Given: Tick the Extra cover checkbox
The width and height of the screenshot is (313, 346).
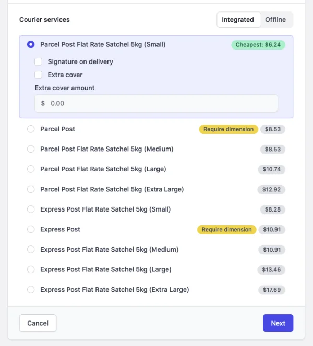Looking at the screenshot, I should [x=38, y=75].
